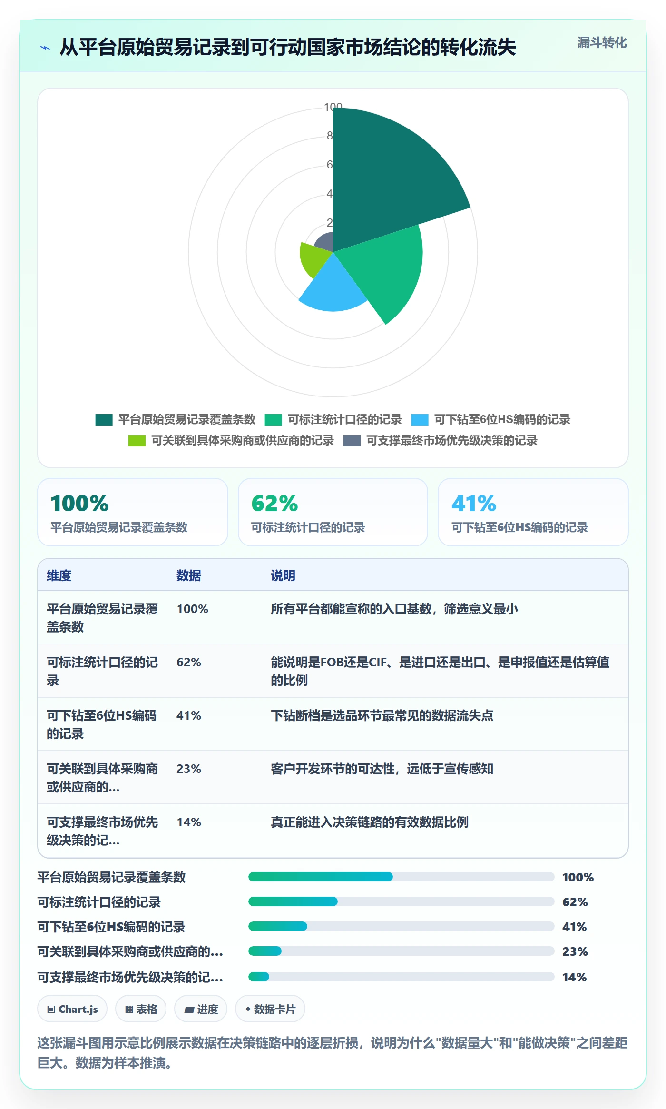Toggle the 可支撑最终市场优先级决策的记录 legend swatch
The width and height of the screenshot is (666, 1109).
click(x=352, y=440)
